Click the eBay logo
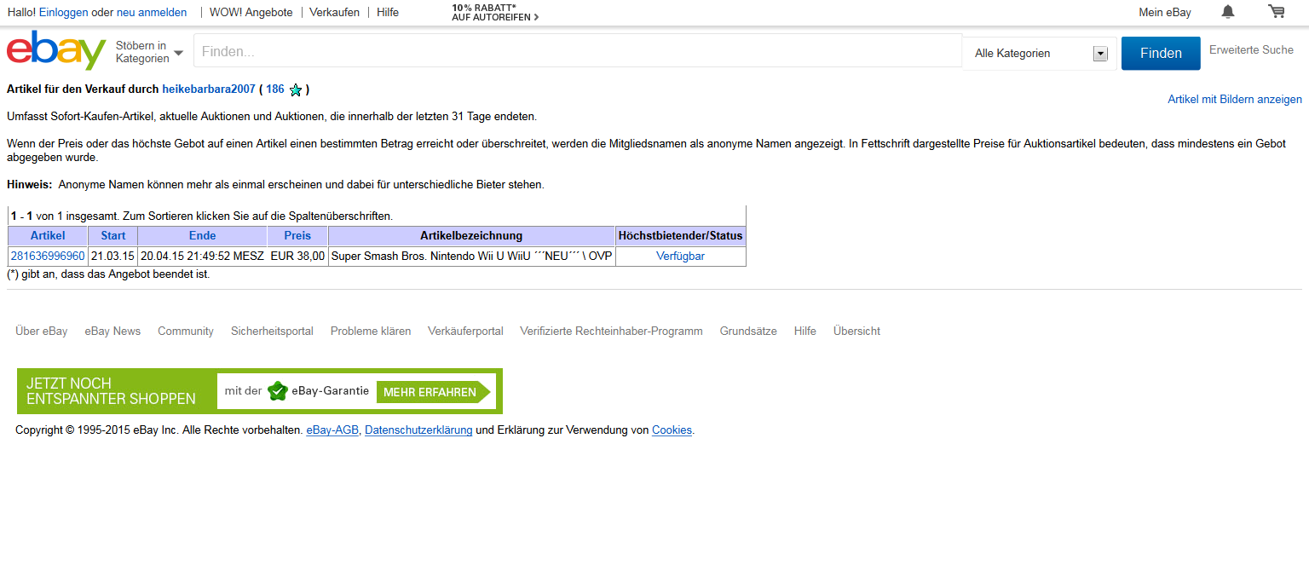The height and width of the screenshot is (571, 1309). pos(55,51)
